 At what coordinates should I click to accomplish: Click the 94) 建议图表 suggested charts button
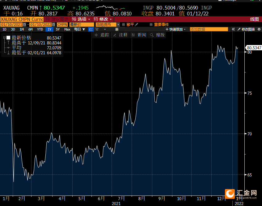tap(57, 19)
